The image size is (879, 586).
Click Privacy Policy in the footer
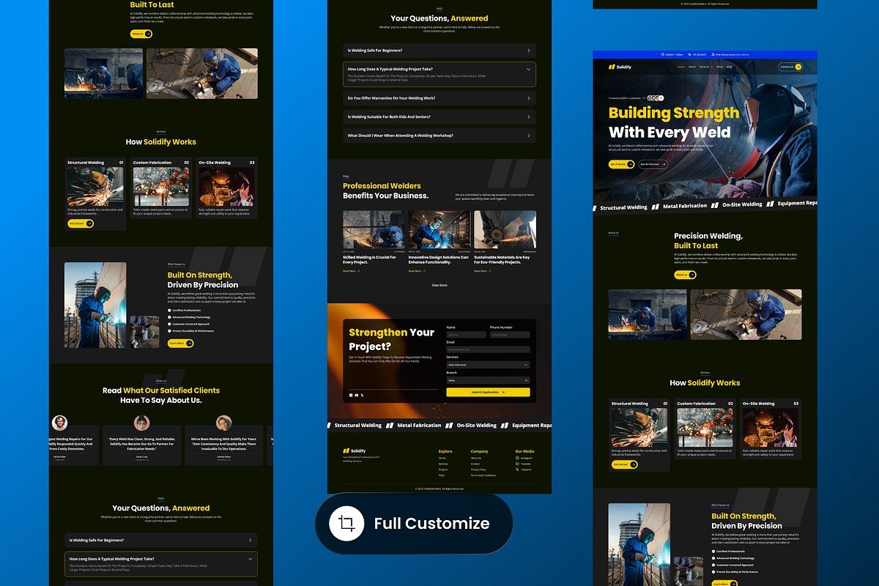(478, 470)
